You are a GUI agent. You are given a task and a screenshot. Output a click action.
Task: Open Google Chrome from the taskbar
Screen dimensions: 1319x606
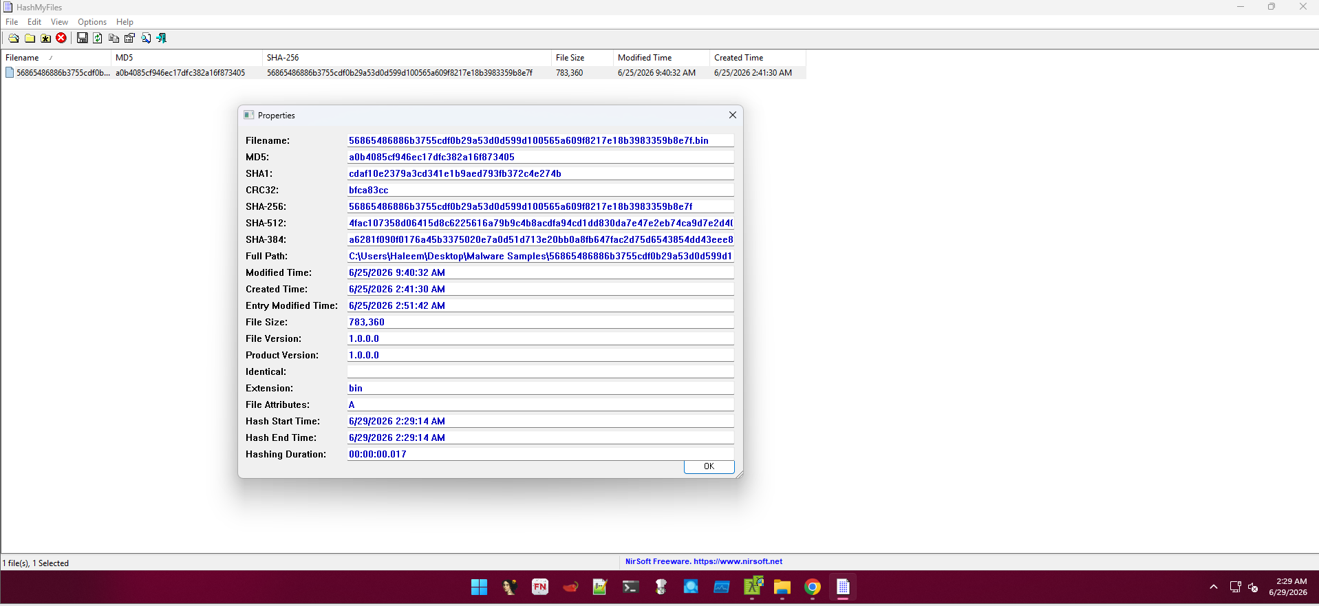click(813, 587)
